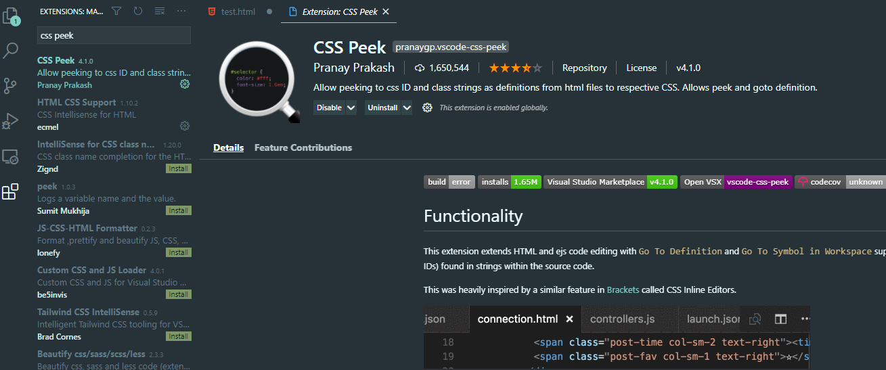This screenshot has width=886, height=370.
Task: Click the Functionality heading
Action: click(473, 216)
